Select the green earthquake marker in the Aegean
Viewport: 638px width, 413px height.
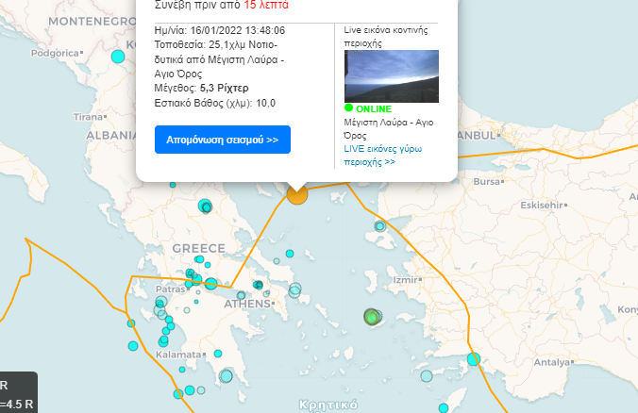pyautogui.click(x=372, y=317)
